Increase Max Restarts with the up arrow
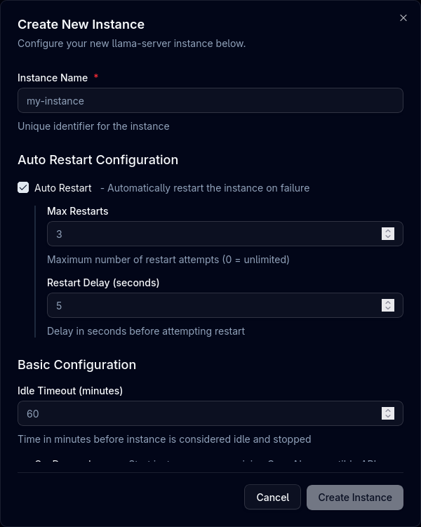Viewport: 421px width, 527px height. click(388, 230)
